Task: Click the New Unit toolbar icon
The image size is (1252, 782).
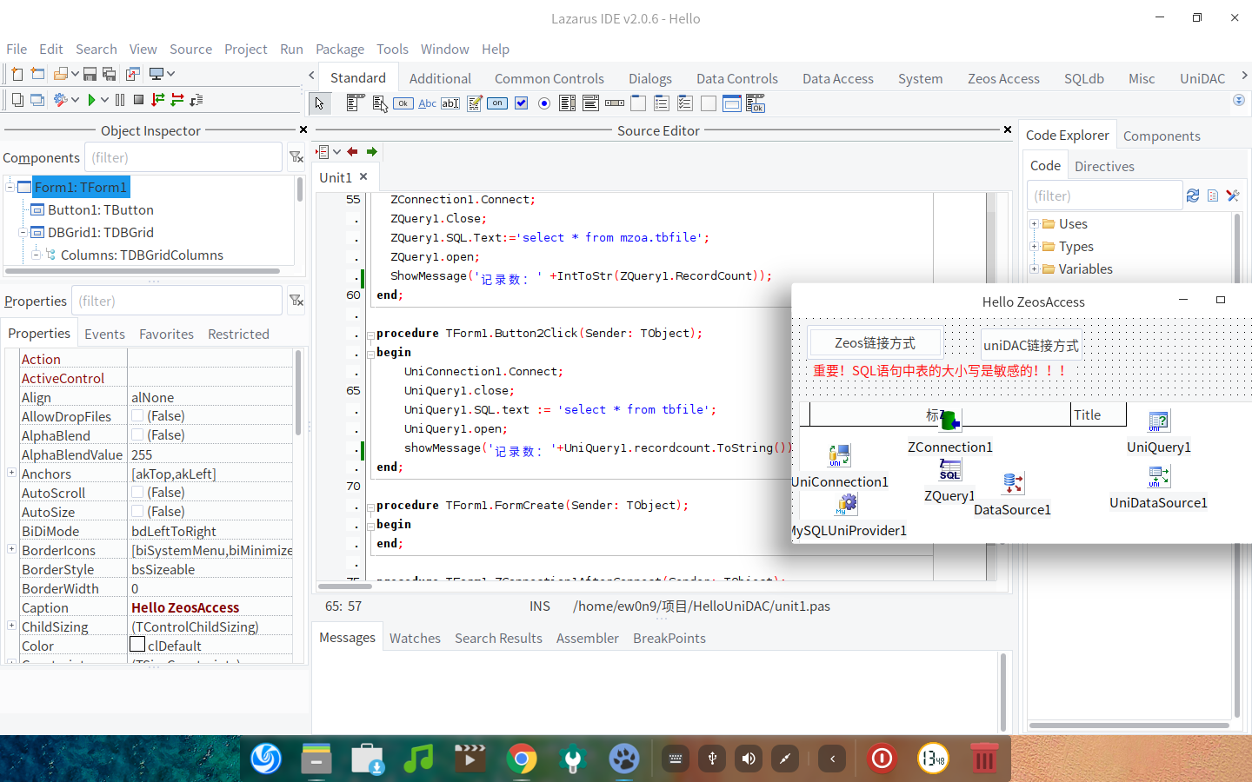Action: [x=17, y=75]
